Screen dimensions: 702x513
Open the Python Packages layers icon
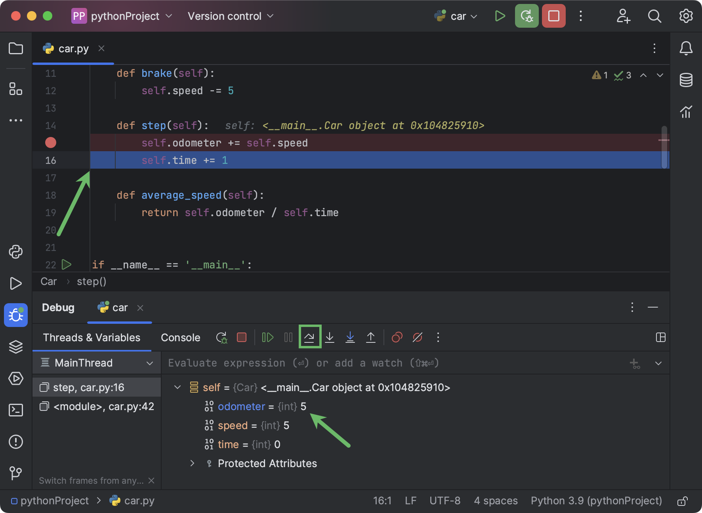point(16,347)
